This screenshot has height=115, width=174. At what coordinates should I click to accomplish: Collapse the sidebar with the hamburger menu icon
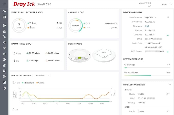(x=4, y=4)
